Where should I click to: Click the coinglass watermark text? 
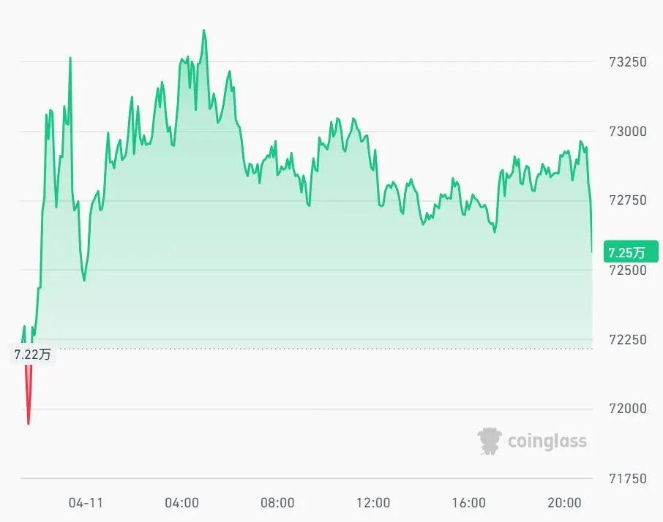pos(547,441)
